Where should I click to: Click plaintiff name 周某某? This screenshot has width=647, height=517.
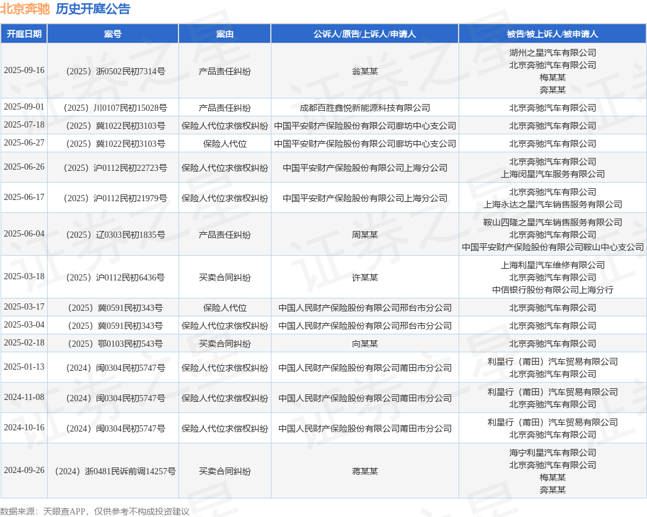click(x=365, y=235)
